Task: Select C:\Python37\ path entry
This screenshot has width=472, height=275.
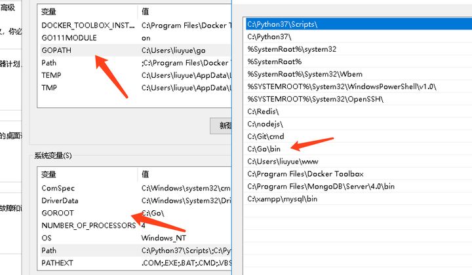Action: (358, 37)
